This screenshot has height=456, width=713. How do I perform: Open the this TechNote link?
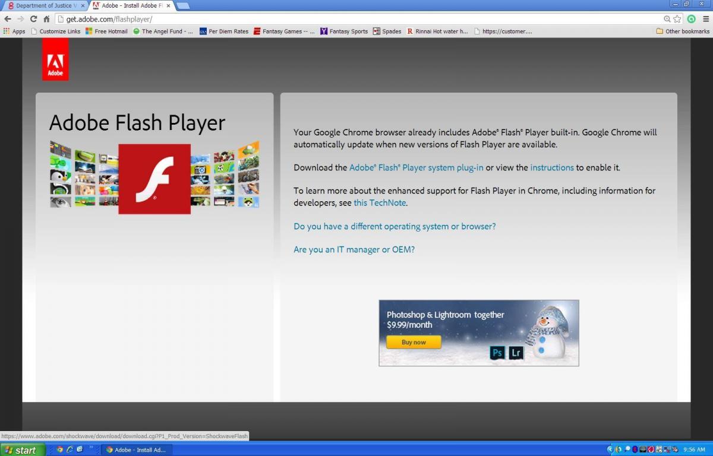point(380,202)
